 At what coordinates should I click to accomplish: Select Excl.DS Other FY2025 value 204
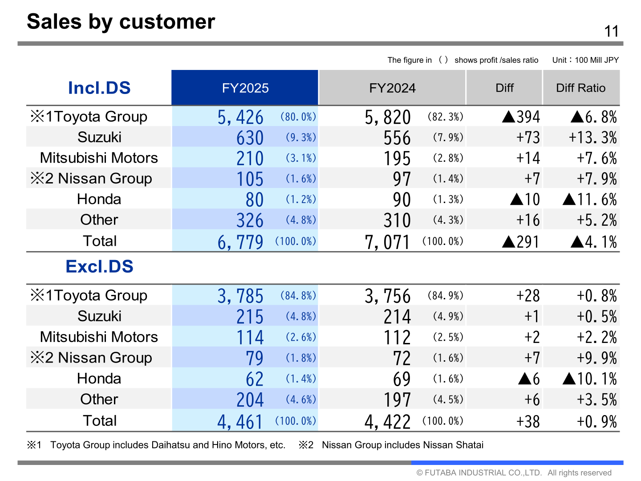pos(250,399)
